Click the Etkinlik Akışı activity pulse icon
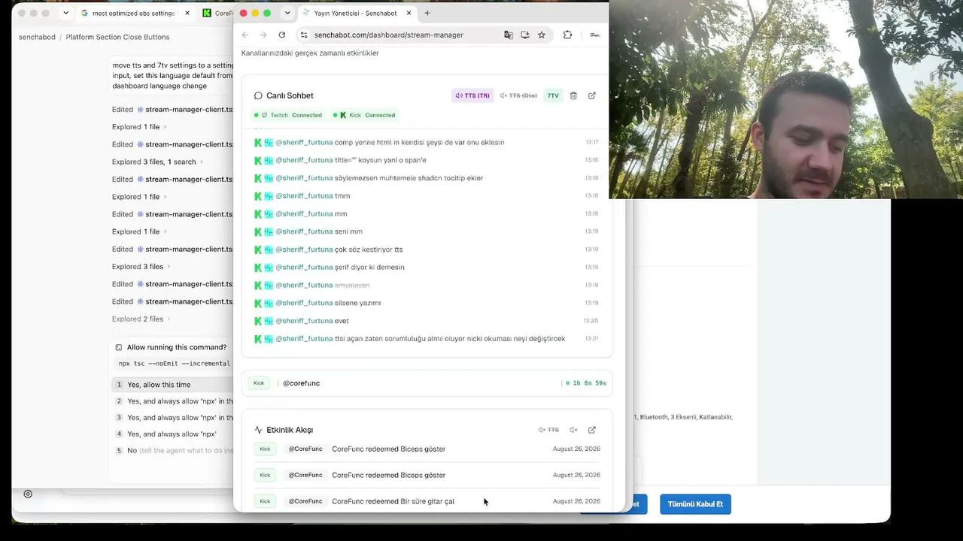The image size is (963, 541). (258, 430)
